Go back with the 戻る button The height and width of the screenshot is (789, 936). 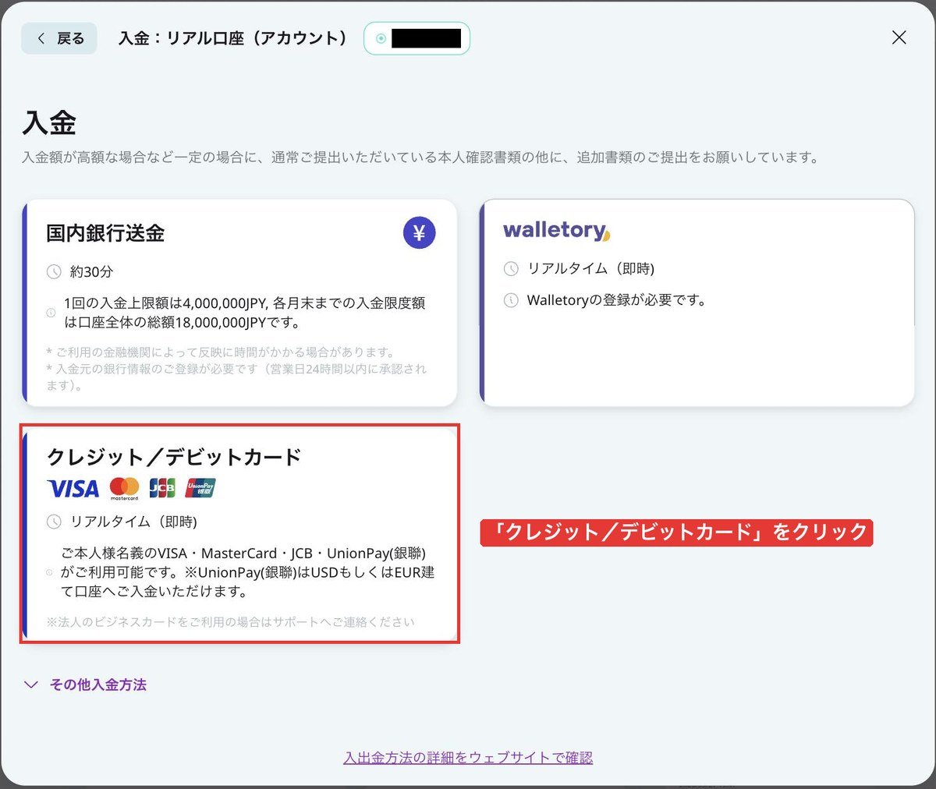point(59,38)
